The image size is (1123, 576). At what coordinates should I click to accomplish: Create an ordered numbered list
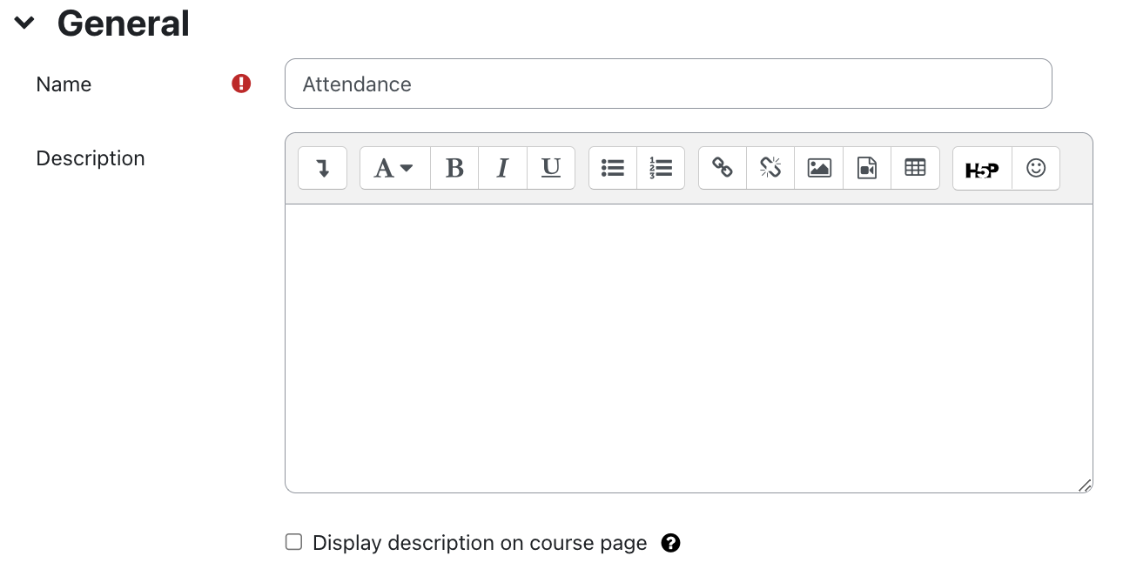coord(660,168)
